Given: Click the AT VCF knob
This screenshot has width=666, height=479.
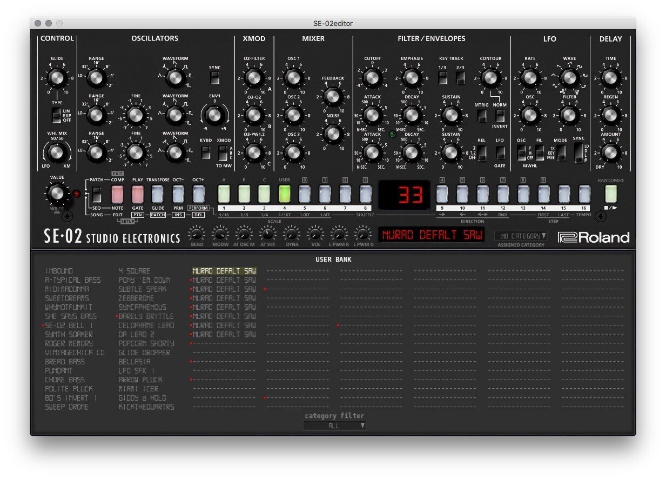Looking at the screenshot, I should [x=268, y=235].
